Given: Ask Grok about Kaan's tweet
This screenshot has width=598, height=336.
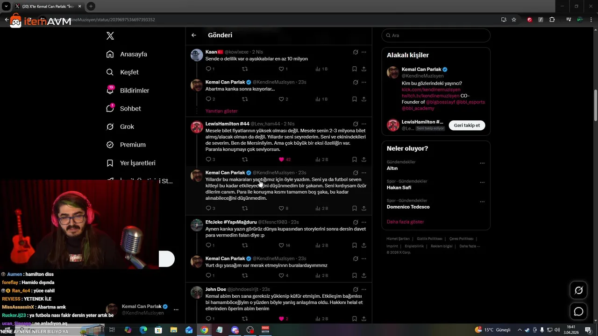Looking at the screenshot, I should [356, 52].
